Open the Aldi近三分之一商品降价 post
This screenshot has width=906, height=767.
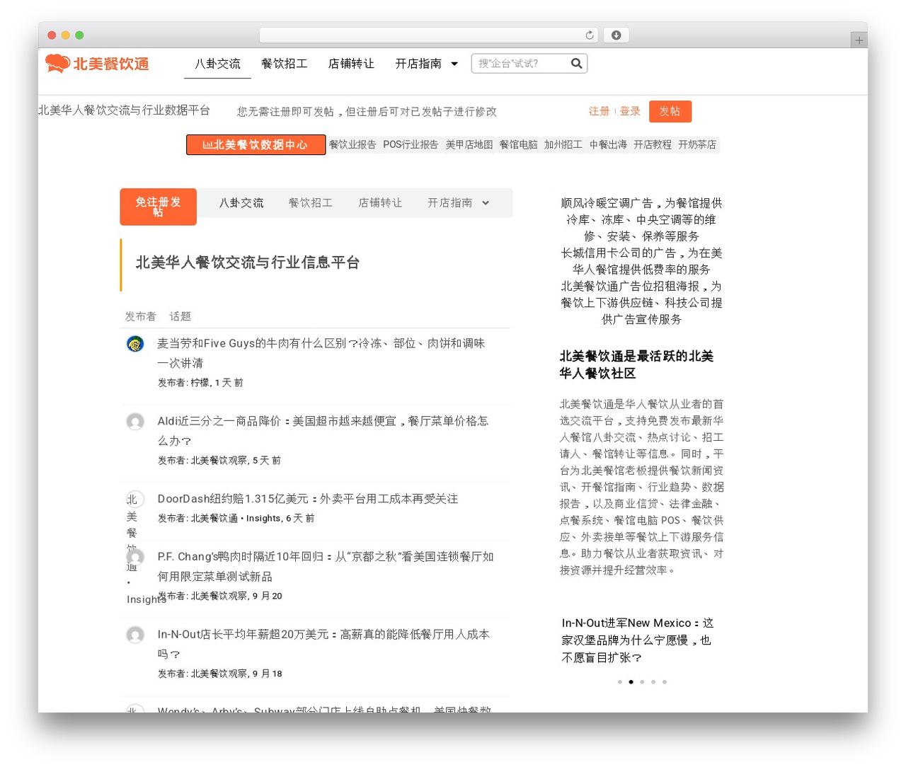(323, 431)
